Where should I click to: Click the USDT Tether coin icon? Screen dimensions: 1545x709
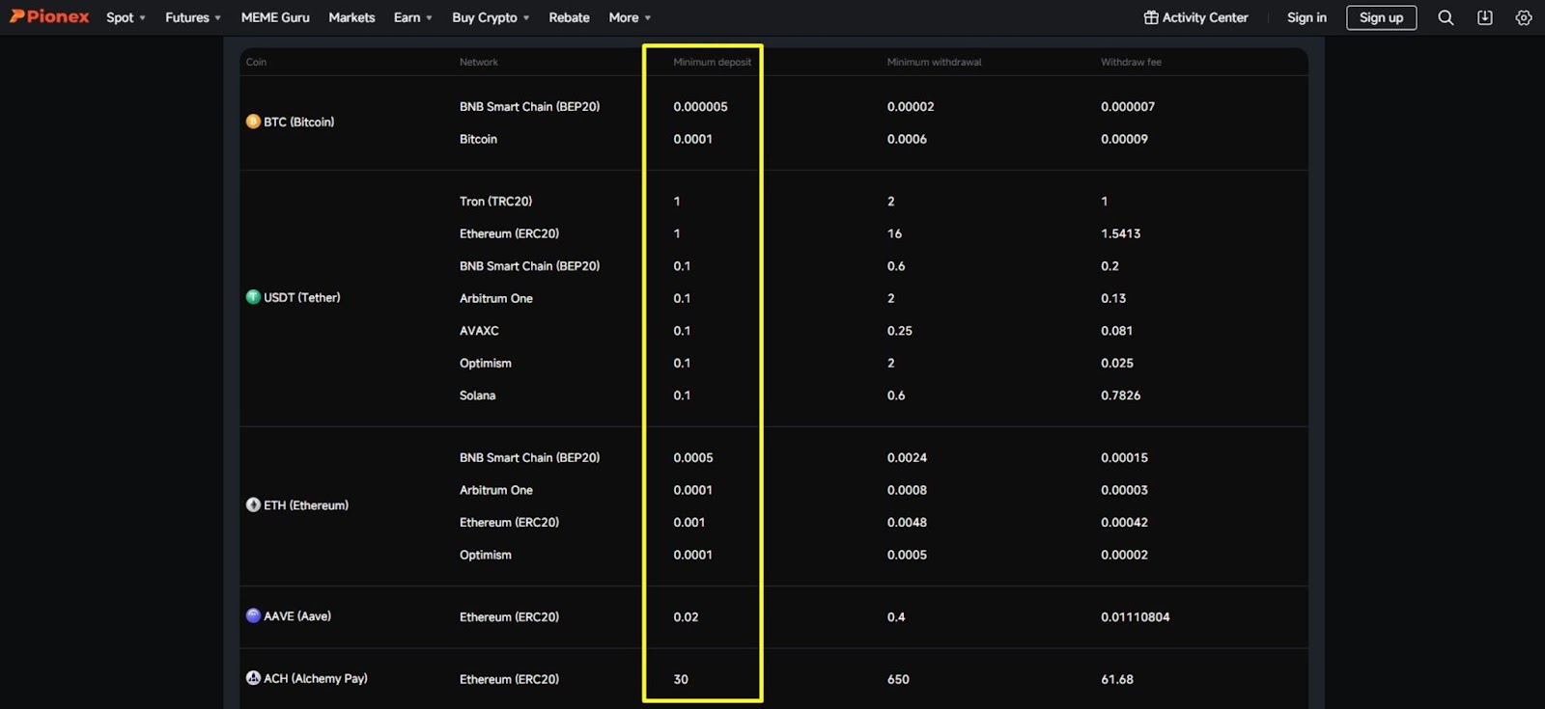(x=253, y=297)
